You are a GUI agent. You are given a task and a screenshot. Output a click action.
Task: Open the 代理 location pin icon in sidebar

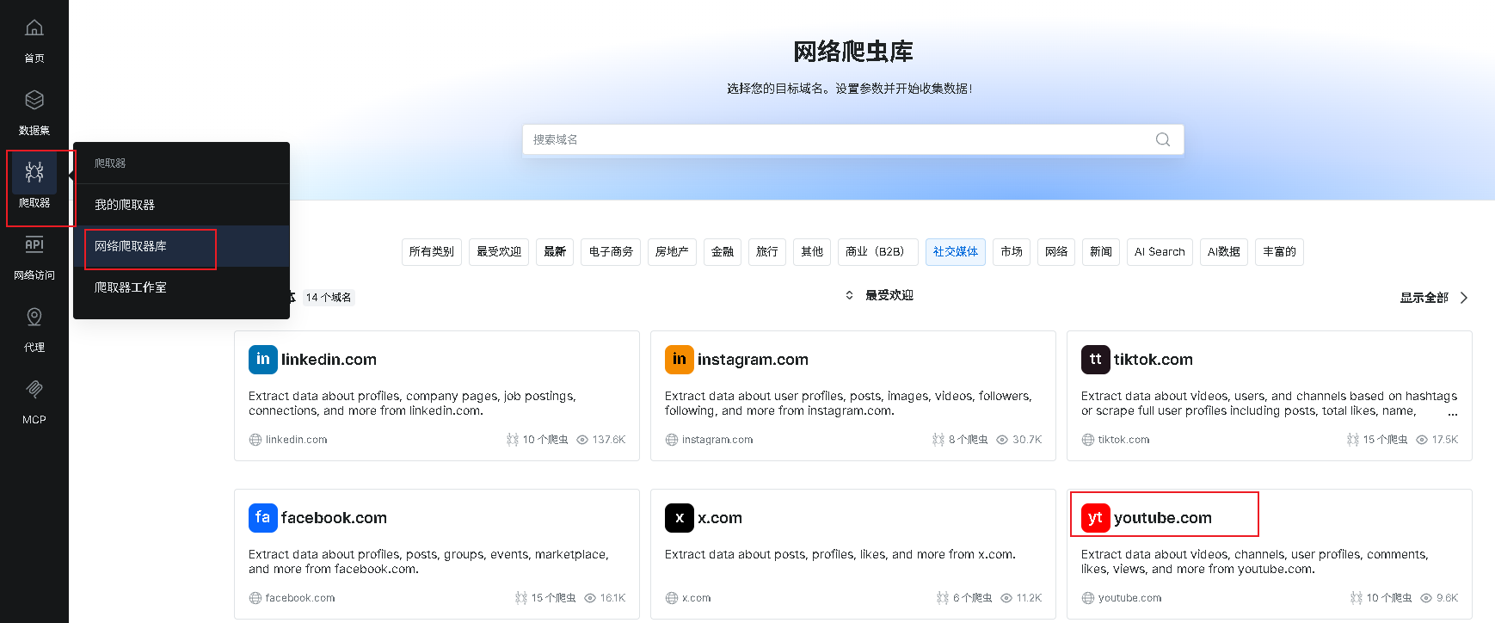click(x=34, y=317)
